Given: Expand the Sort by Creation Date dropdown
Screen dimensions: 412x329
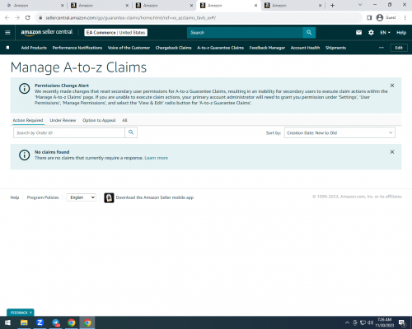Looking at the screenshot, I should click(x=339, y=132).
